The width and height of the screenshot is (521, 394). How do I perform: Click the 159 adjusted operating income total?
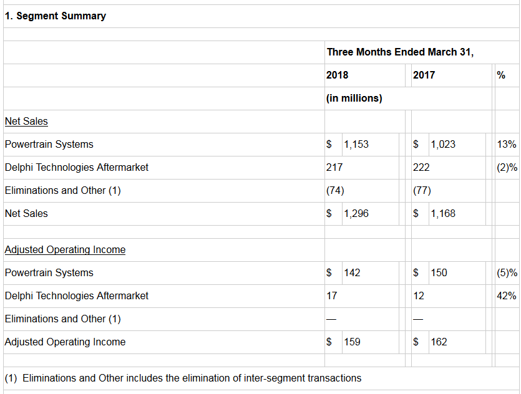coord(352,342)
